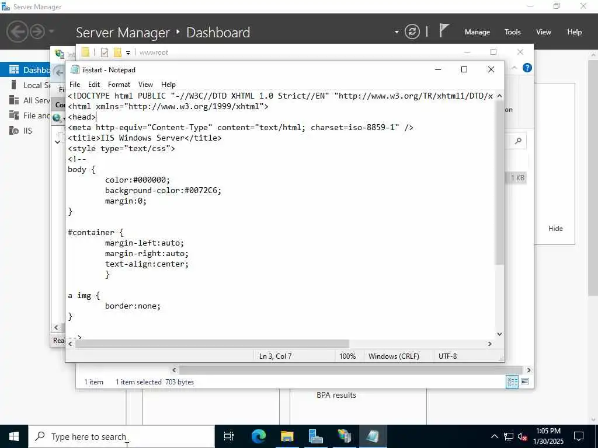Switch to Server Manager taskbar icon

click(315, 436)
